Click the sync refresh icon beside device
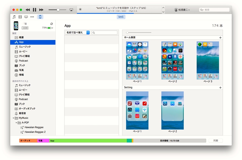242x160 pixels. (x=51, y=24)
